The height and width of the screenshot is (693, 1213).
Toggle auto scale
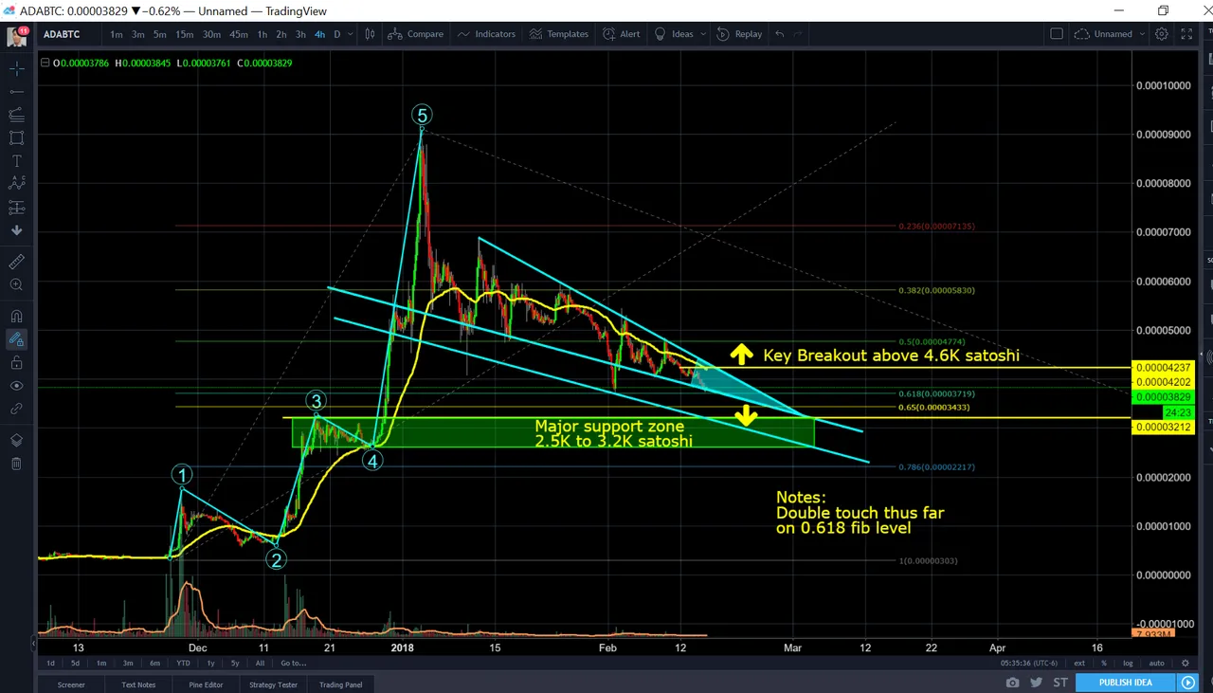(1156, 663)
